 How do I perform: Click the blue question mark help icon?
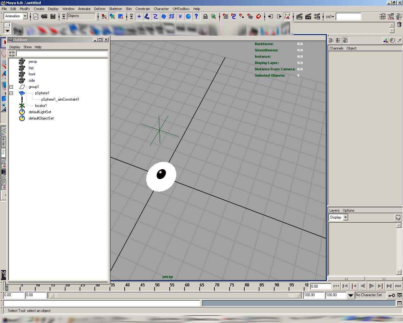[196, 16]
